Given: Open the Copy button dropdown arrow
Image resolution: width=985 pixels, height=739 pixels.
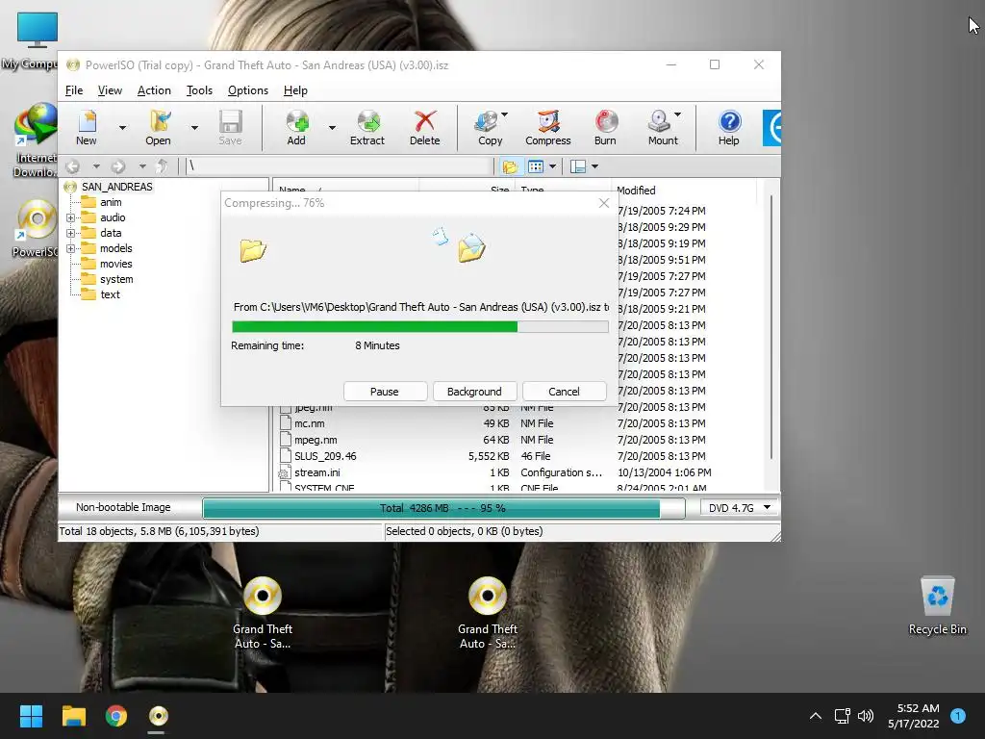Looking at the screenshot, I should click(x=504, y=115).
